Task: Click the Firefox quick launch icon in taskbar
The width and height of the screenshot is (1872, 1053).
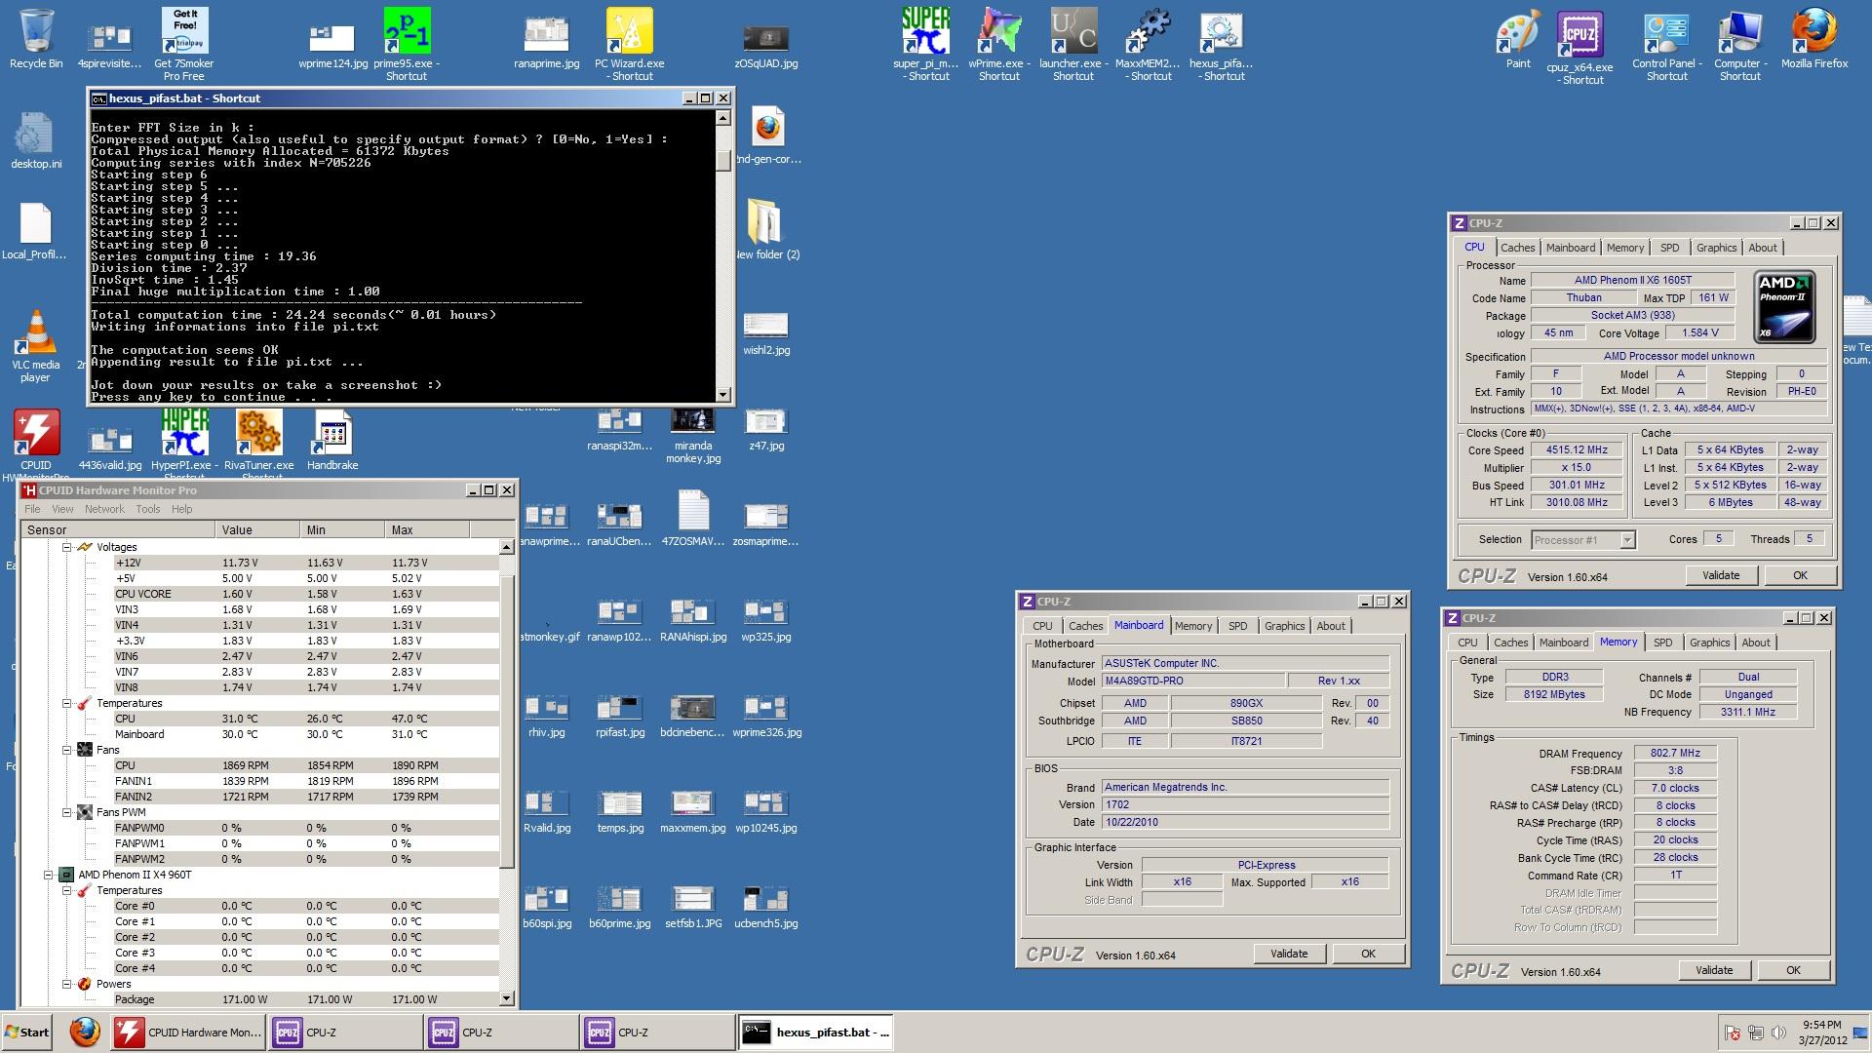Action: [85, 1032]
